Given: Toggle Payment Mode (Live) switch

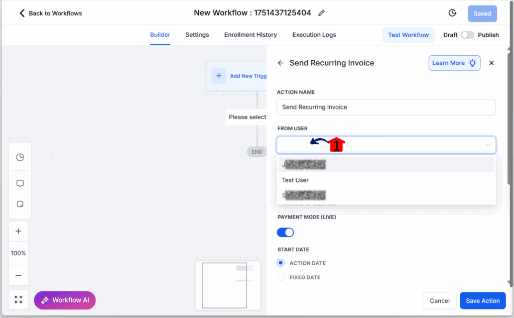Looking at the screenshot, I should [285, 233].
